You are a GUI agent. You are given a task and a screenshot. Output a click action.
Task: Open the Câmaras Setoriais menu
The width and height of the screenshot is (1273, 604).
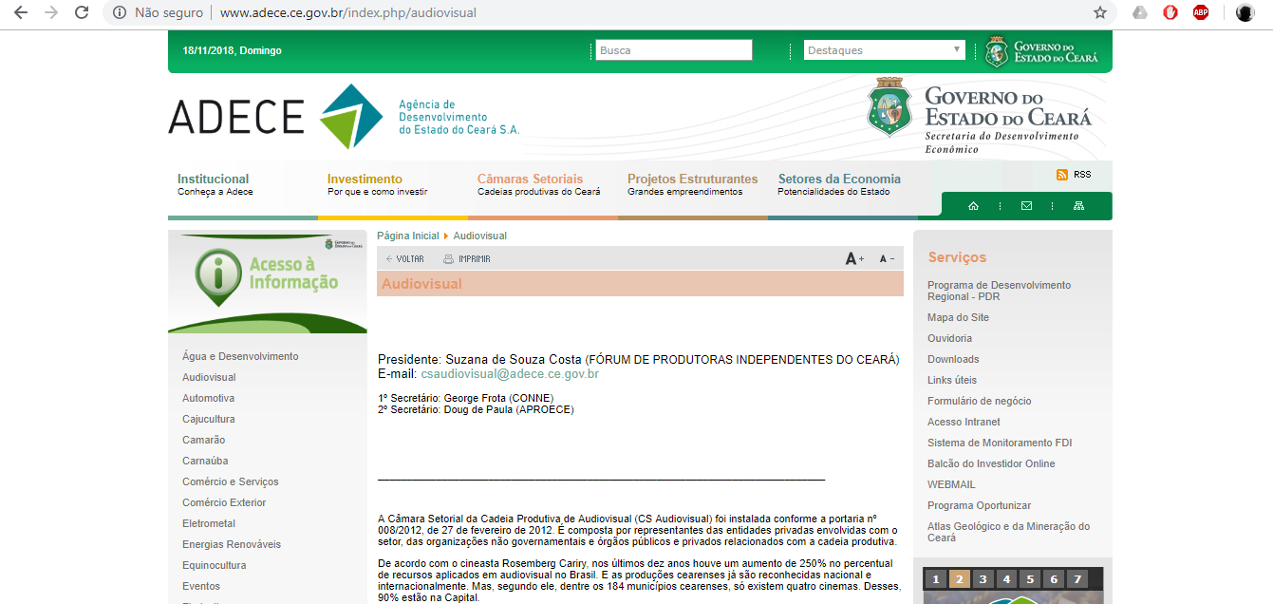pos(530,179)
